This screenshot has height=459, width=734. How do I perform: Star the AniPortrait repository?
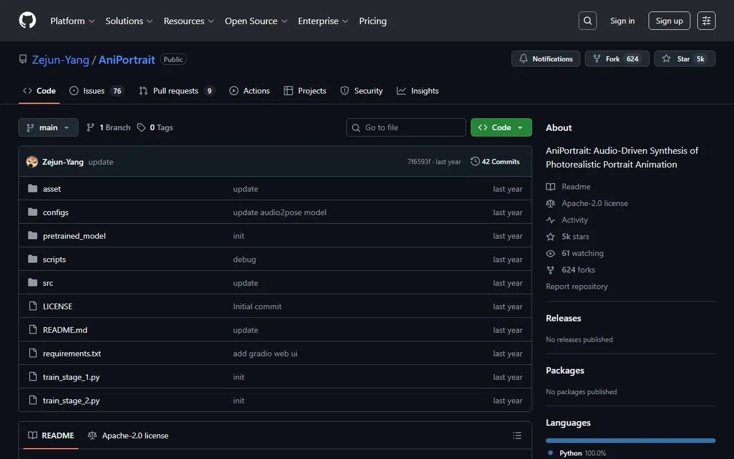click(x=685, y=59)
